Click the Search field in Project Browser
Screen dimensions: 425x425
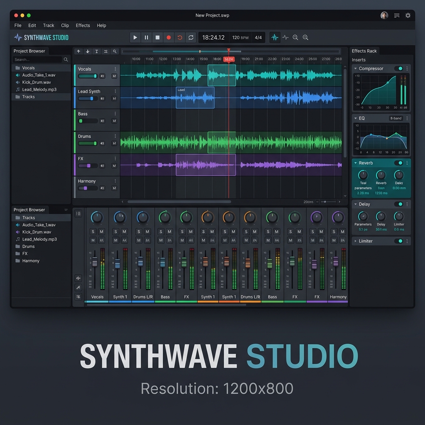pos(37,59)
